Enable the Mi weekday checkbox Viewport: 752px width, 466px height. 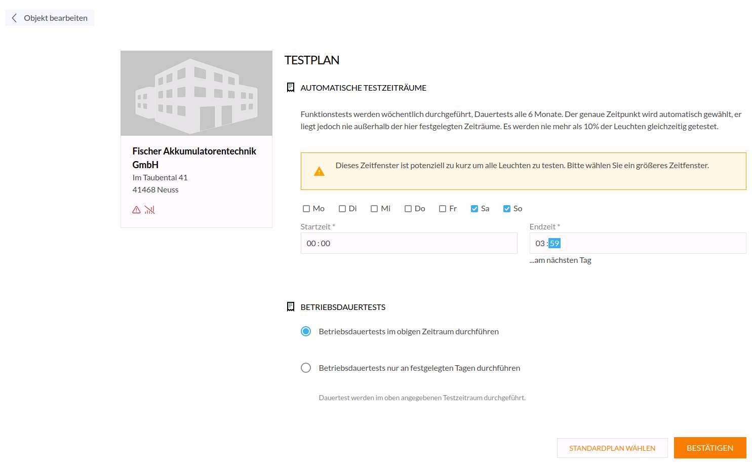click(x=374, y=209)
